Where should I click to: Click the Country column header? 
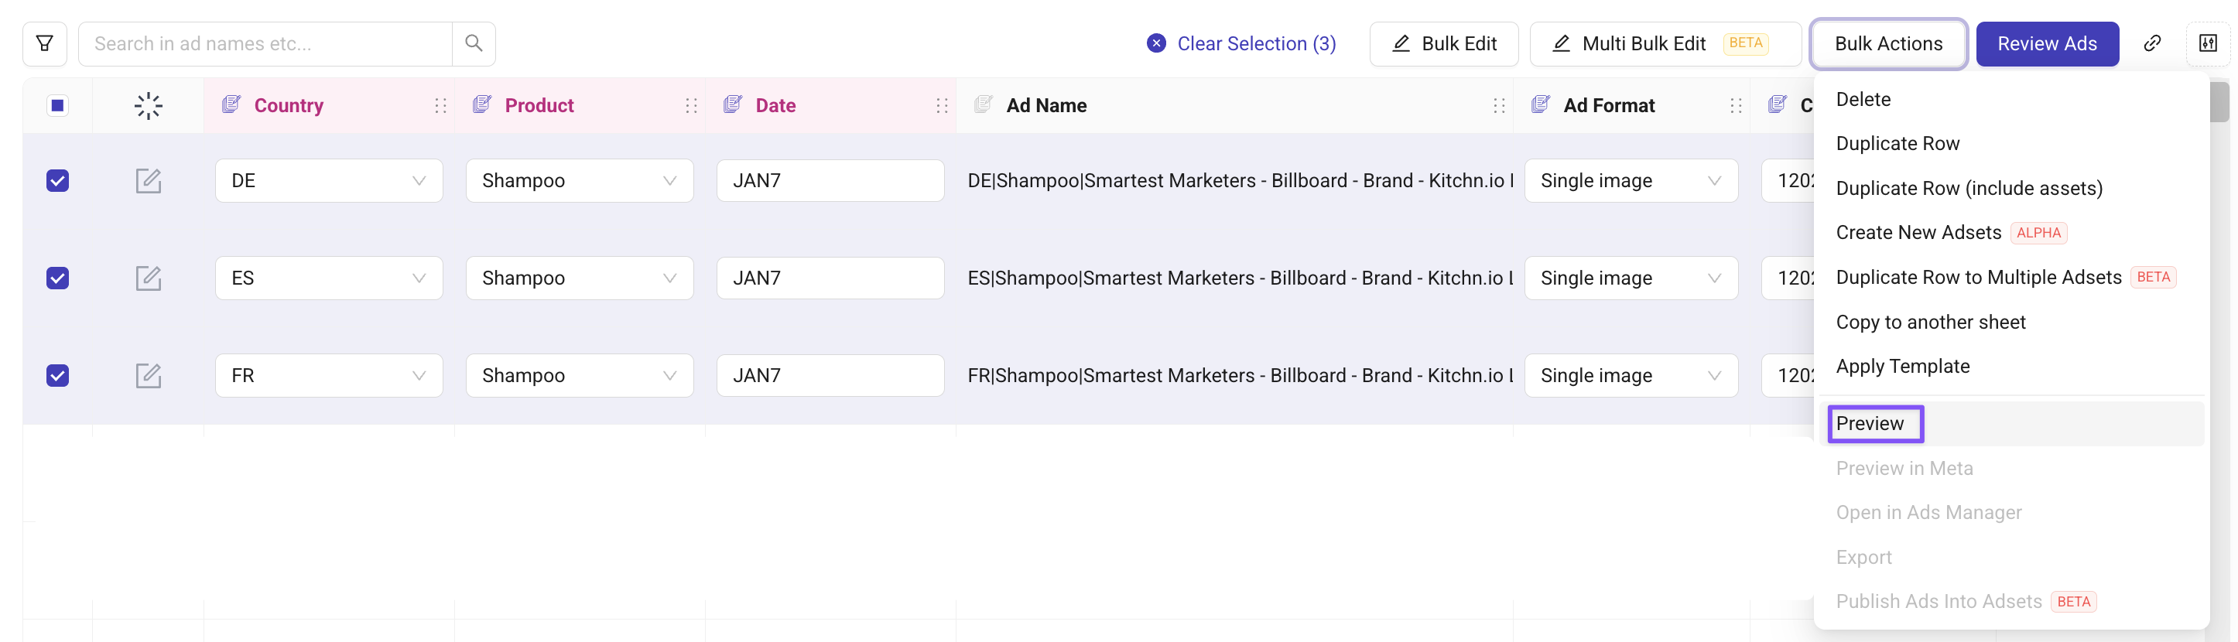tap(329, 105)
